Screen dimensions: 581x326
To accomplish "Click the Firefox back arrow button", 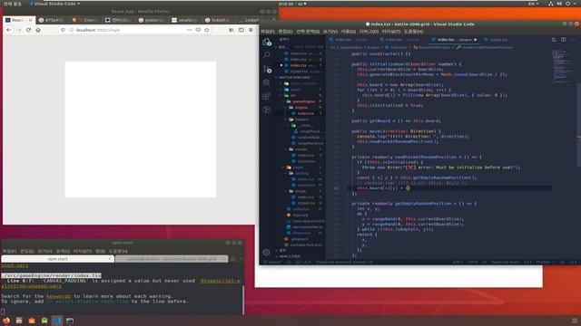I will [9, 30].
